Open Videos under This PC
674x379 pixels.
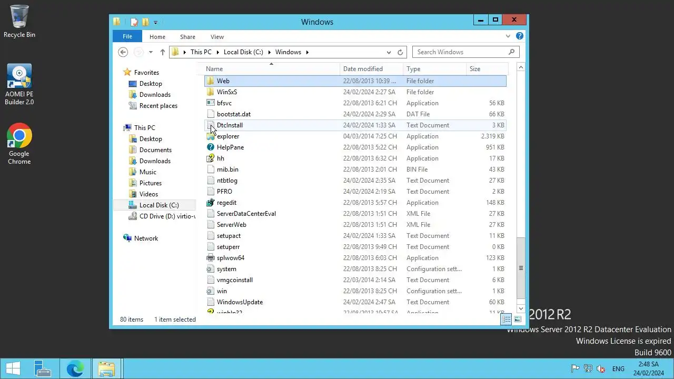(148, 194)
